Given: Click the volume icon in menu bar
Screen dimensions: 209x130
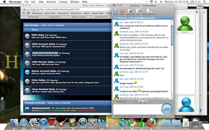Looking at the screenshot, I should [x=155, y=2].
